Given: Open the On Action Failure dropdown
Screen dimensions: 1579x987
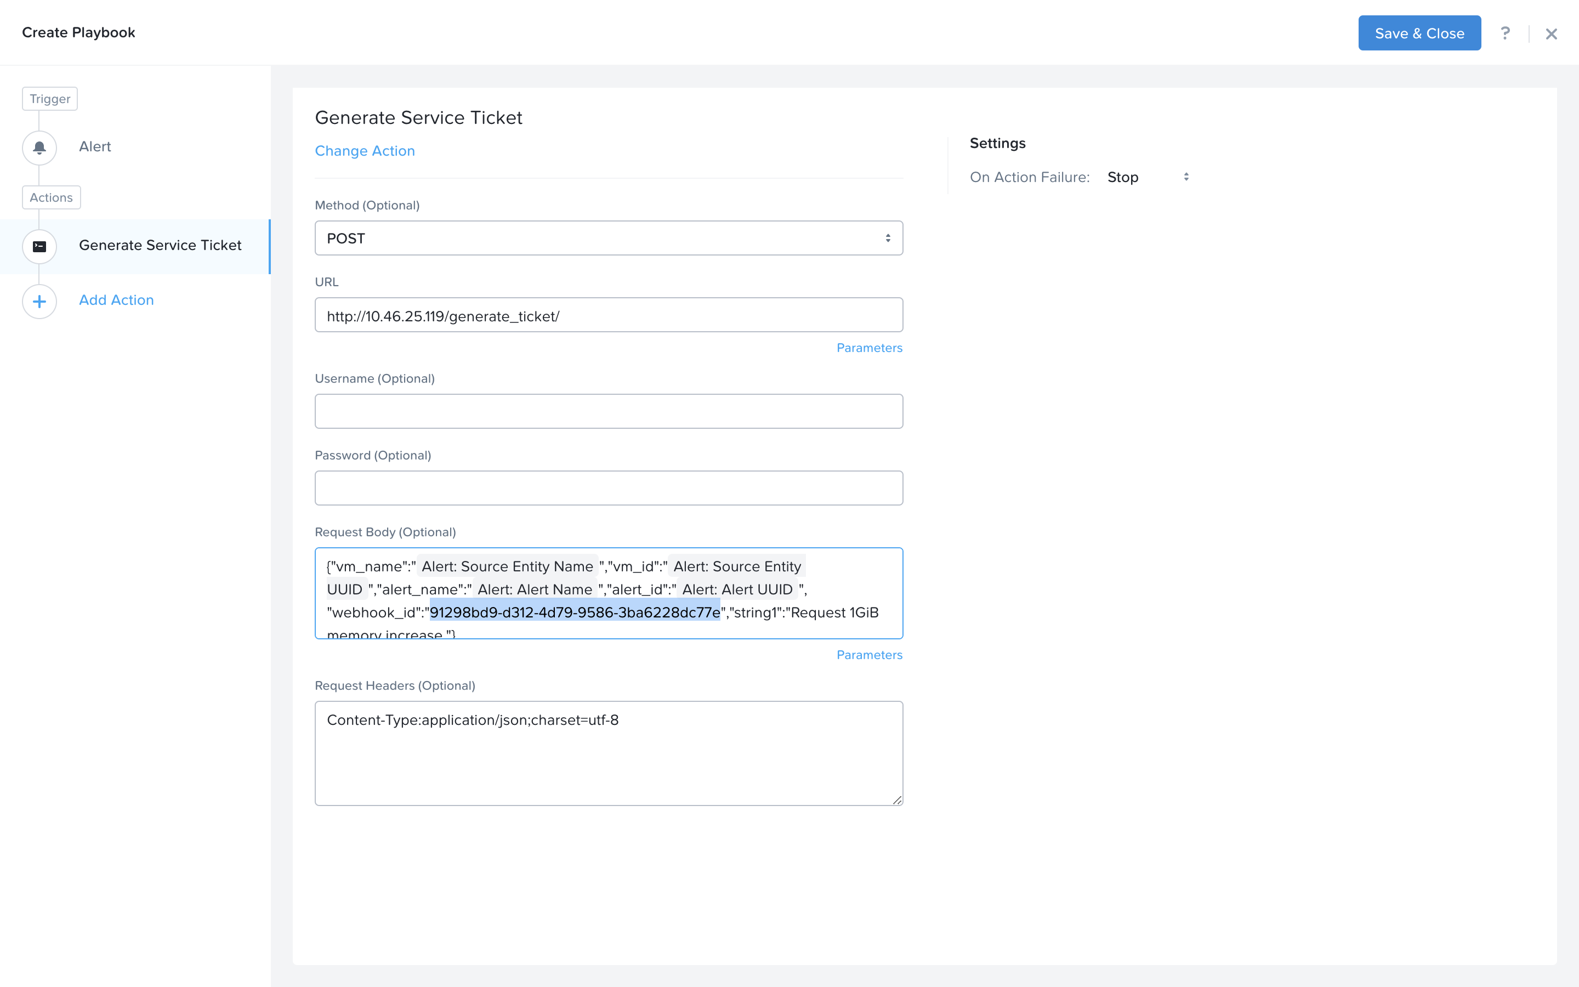Looking at the screenshot, I should click(x=1148, y=177).
